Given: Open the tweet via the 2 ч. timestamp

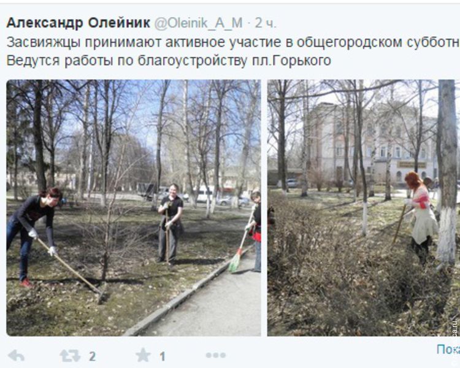Looking at the screenshot, I should (266, 23).
